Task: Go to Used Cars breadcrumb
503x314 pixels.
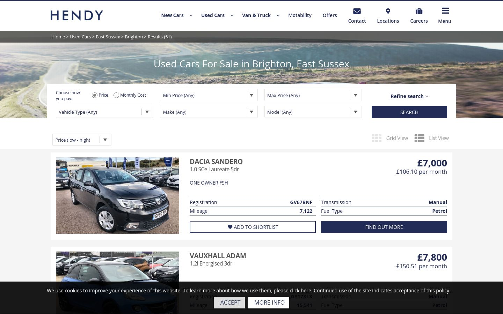Action: tap(80, 37)
